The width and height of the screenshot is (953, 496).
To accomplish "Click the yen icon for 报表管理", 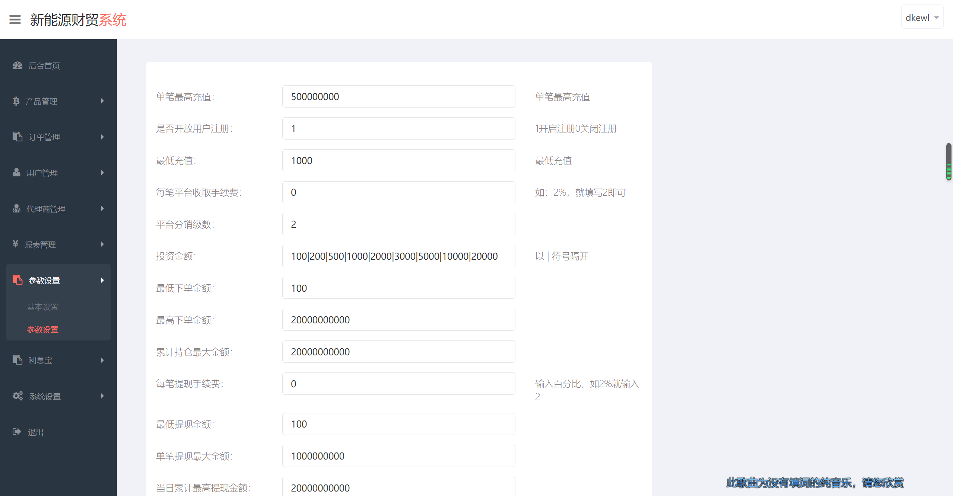I will (x=15, y=244).
